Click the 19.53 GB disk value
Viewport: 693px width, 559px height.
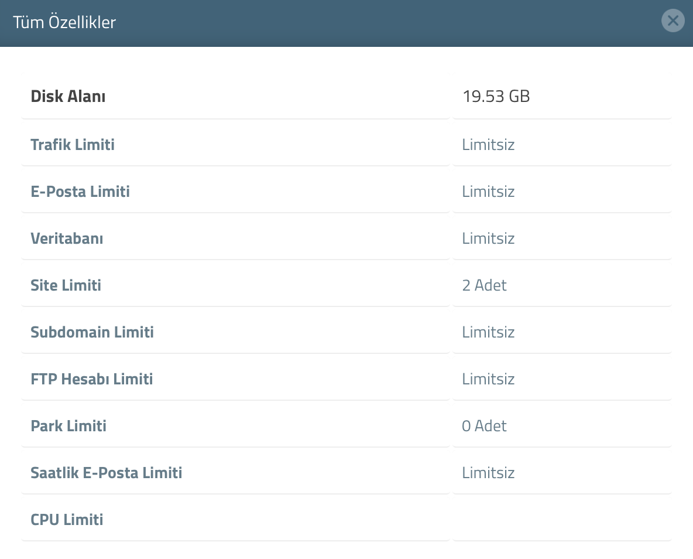coord(496,96)
